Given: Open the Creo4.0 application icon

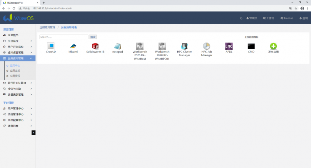Looking at the screenshot, I should (x=51, y=46).
